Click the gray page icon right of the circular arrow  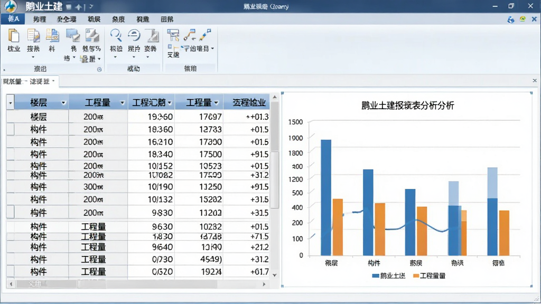pos(152,35)
